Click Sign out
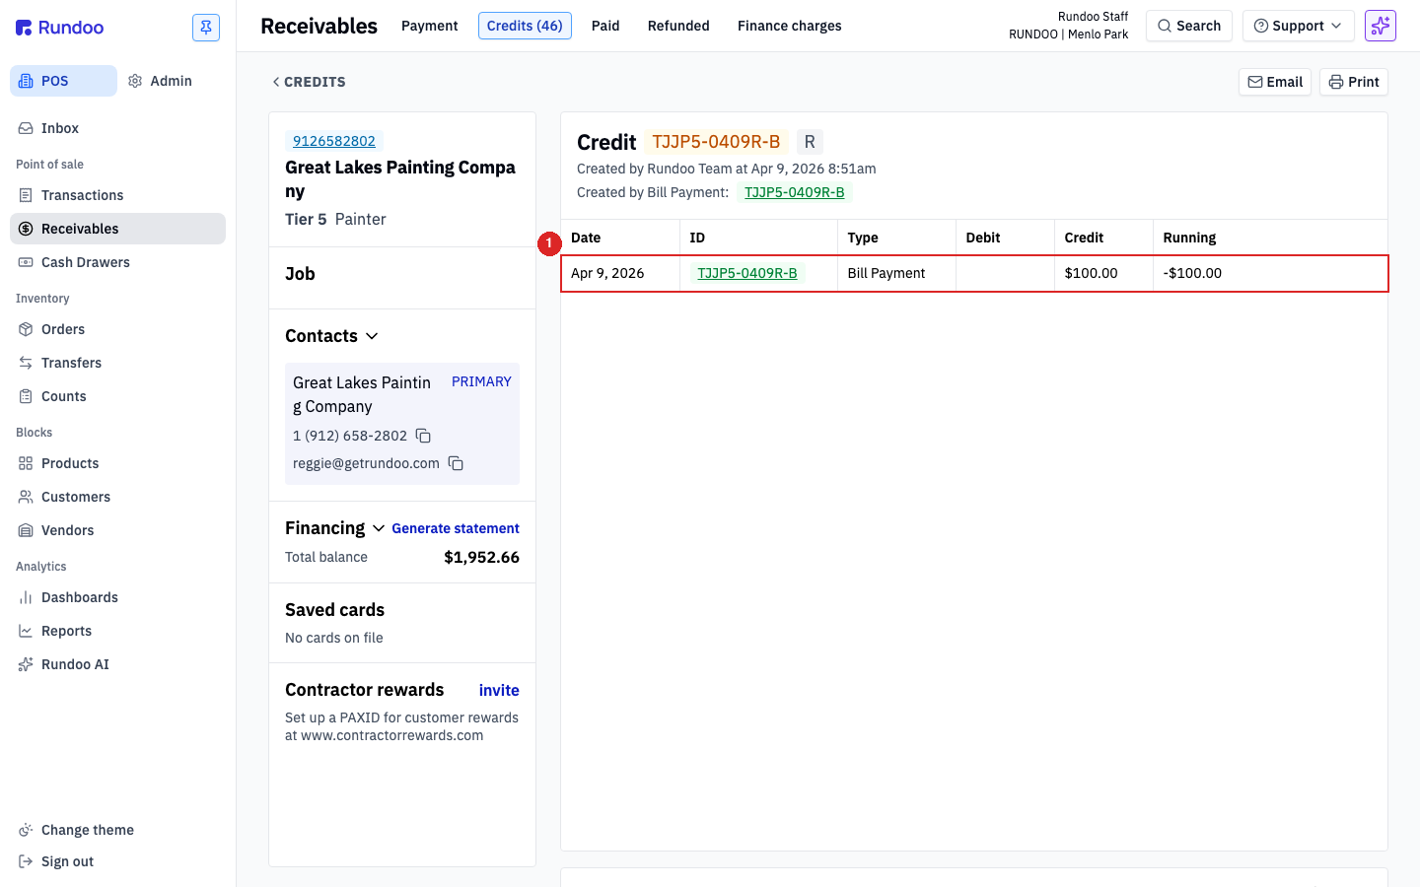The height and width of the screenshot is (887, 1420). coord(117,861)
